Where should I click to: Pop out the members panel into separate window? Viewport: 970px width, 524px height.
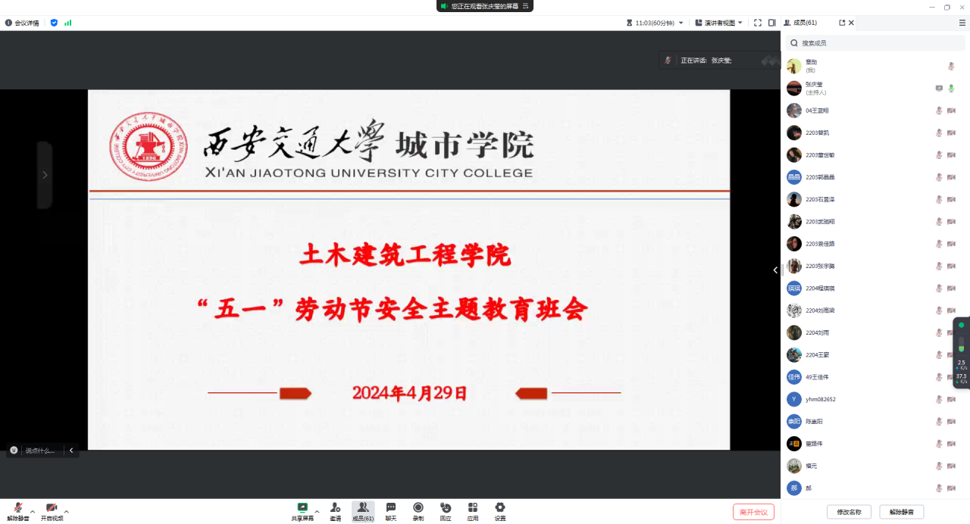842,23
